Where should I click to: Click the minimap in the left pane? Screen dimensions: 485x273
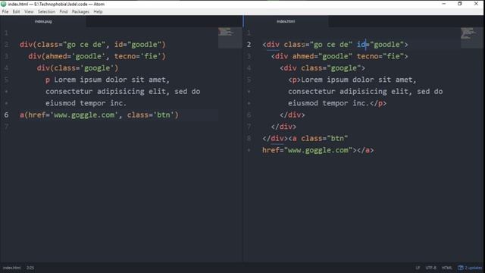(230, 38)
